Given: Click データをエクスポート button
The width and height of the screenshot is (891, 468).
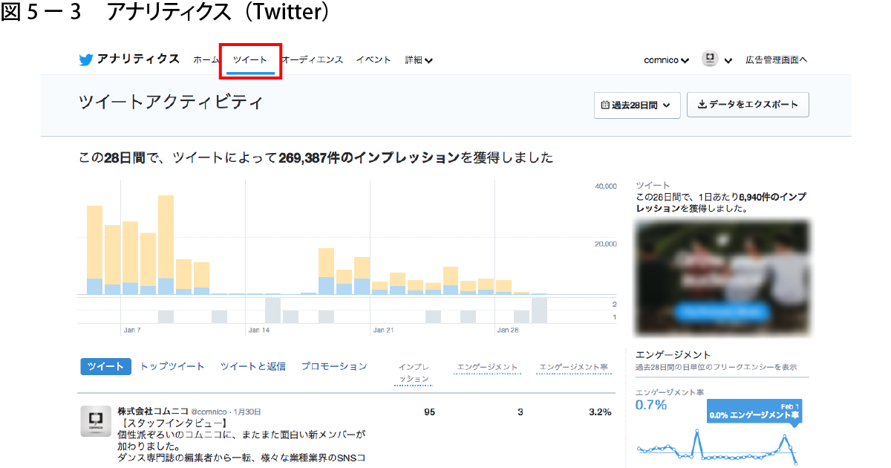Looking at the screenshot, I should (748, 105).
